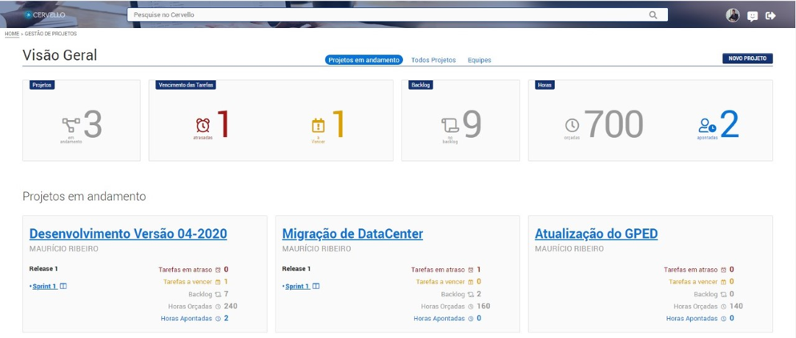Click the logout icon
The image size is (796, 338).
click(x=770, y=15)
